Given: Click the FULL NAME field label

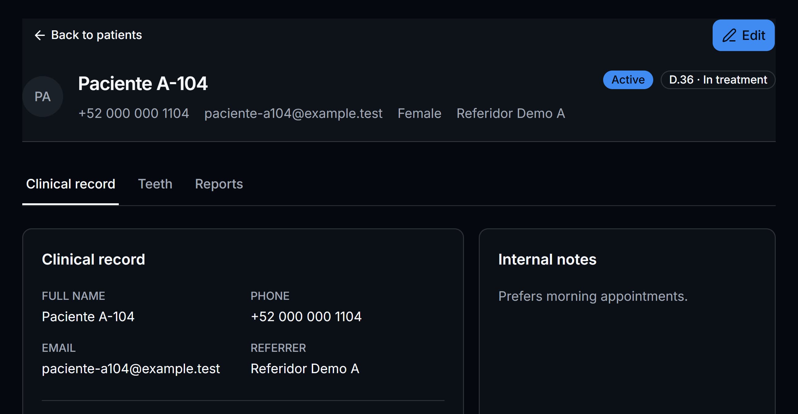Looking at the screenshot, I should [x=73, y=296].
